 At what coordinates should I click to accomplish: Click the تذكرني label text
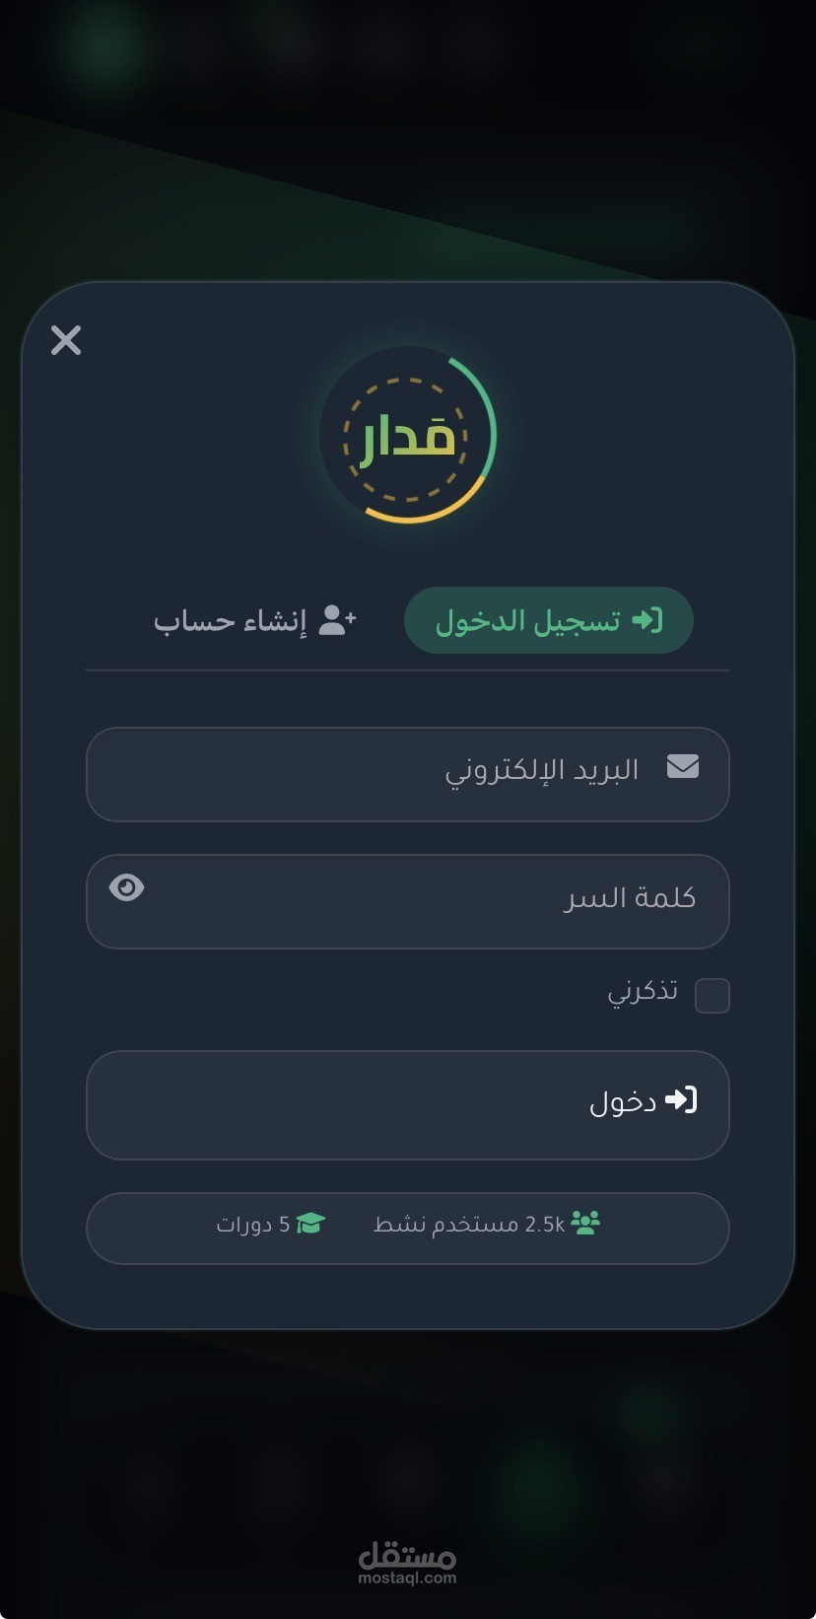pos(643,991)
